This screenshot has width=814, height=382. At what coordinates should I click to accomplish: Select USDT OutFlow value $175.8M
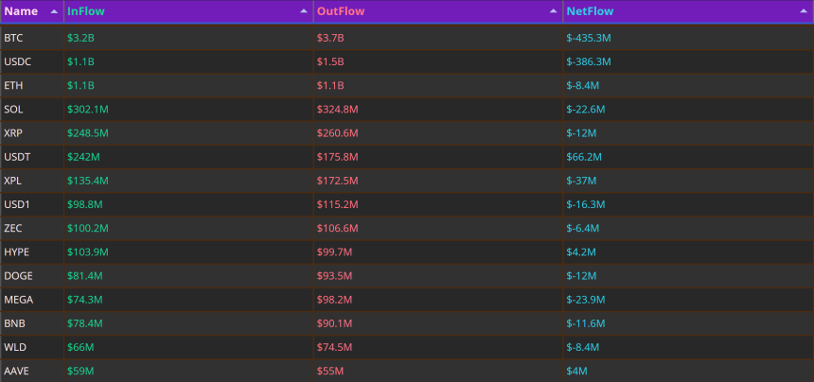coord(338,157)
